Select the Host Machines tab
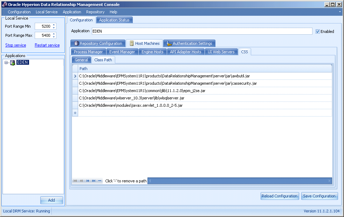The image size is (344, 217). click(145, 43)
